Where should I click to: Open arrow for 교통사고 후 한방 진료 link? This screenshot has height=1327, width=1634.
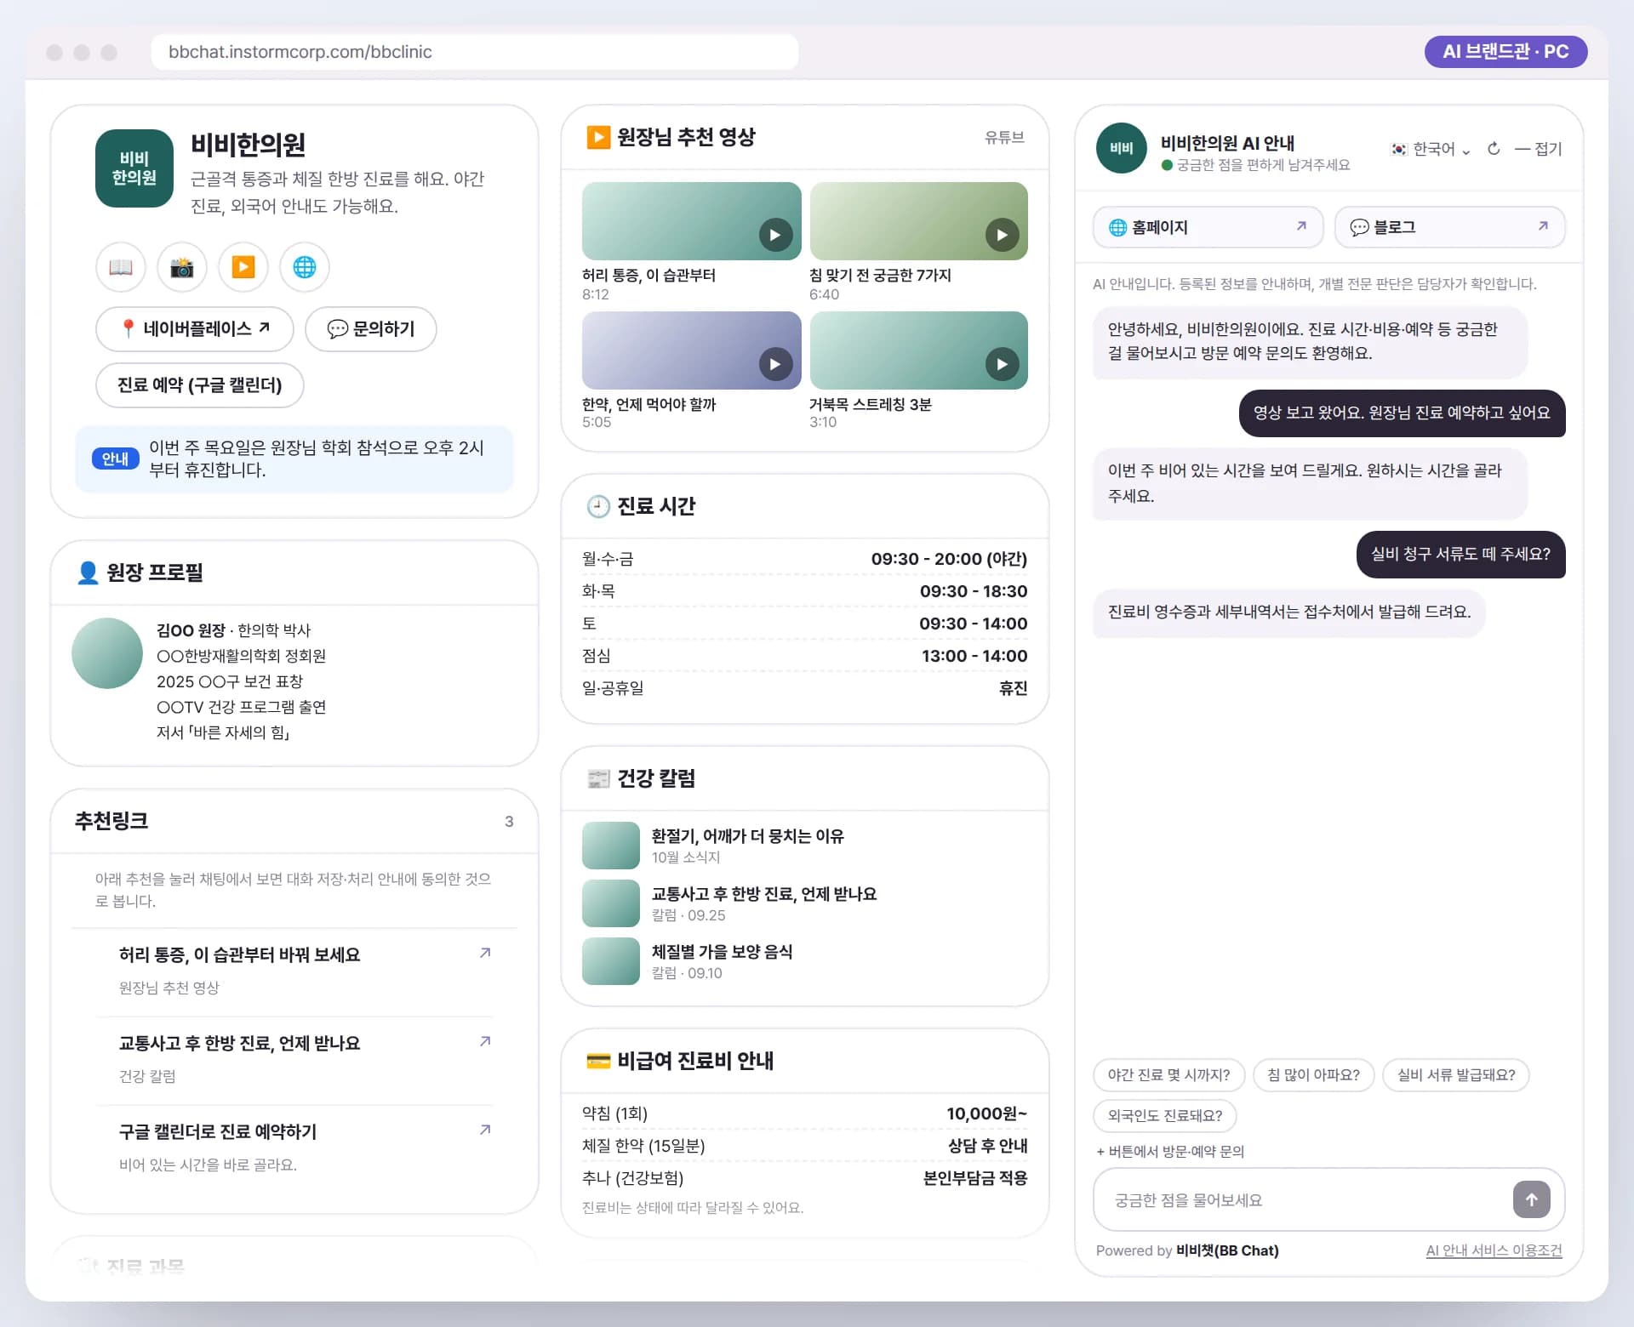click(485, 1041)
